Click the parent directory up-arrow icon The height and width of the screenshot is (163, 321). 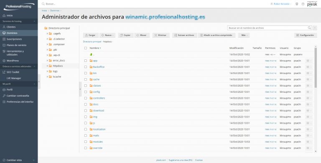click(x=91, y=54)
